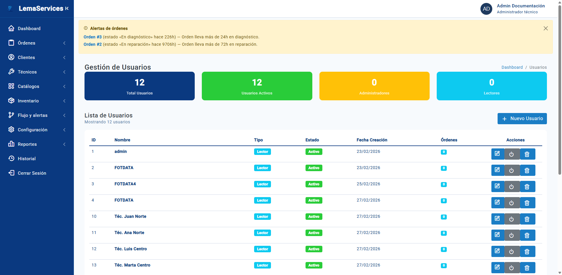The height and width of the screenshot is (275, 562).
Task: Click the edit icon for user admin
Action: [x=498, y=154]
